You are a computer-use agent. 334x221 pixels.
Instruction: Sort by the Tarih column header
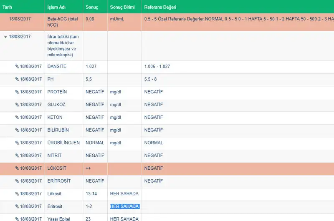tap(8, 7)
